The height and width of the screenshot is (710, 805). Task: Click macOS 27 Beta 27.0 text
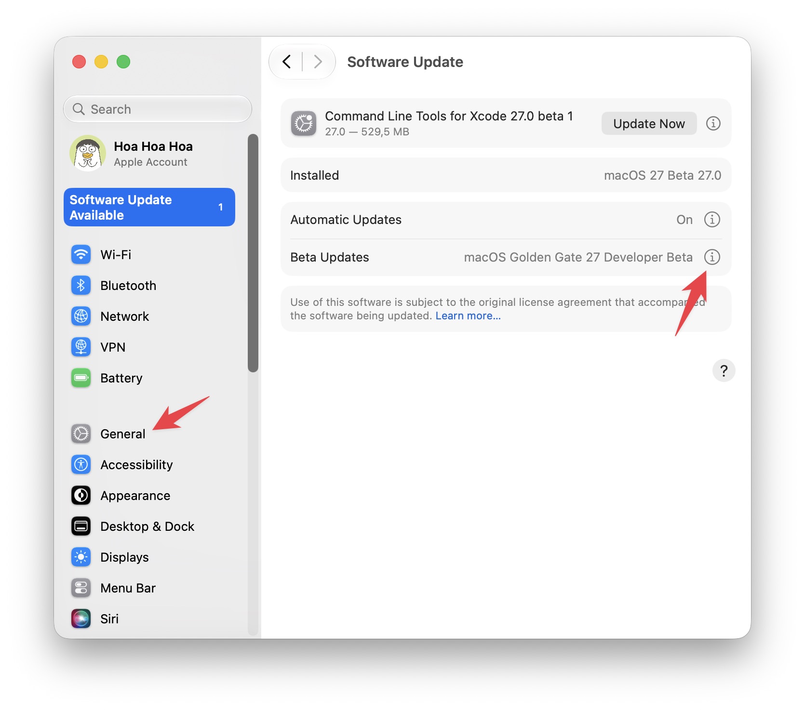(662, 175)
